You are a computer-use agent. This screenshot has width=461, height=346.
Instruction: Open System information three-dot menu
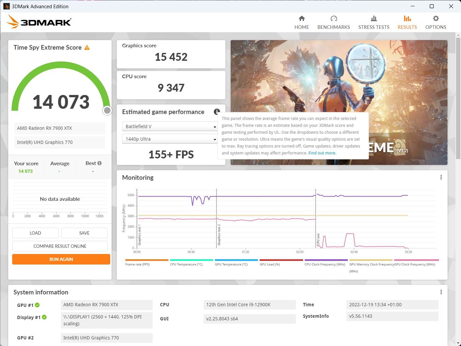coord(441,292)
